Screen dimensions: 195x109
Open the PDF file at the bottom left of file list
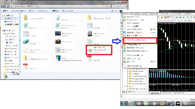coord(26,67)
